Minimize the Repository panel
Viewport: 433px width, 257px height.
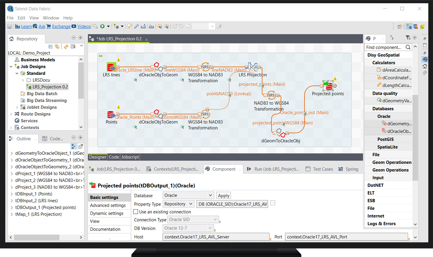pos(73,38)
